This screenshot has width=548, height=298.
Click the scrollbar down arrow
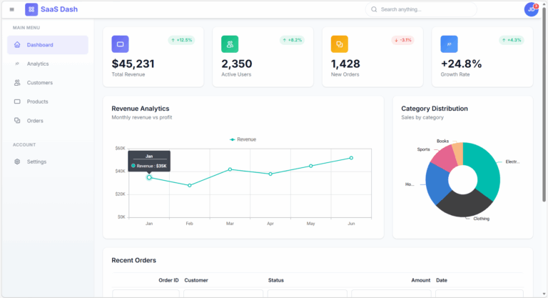click(x=544, y=294)
